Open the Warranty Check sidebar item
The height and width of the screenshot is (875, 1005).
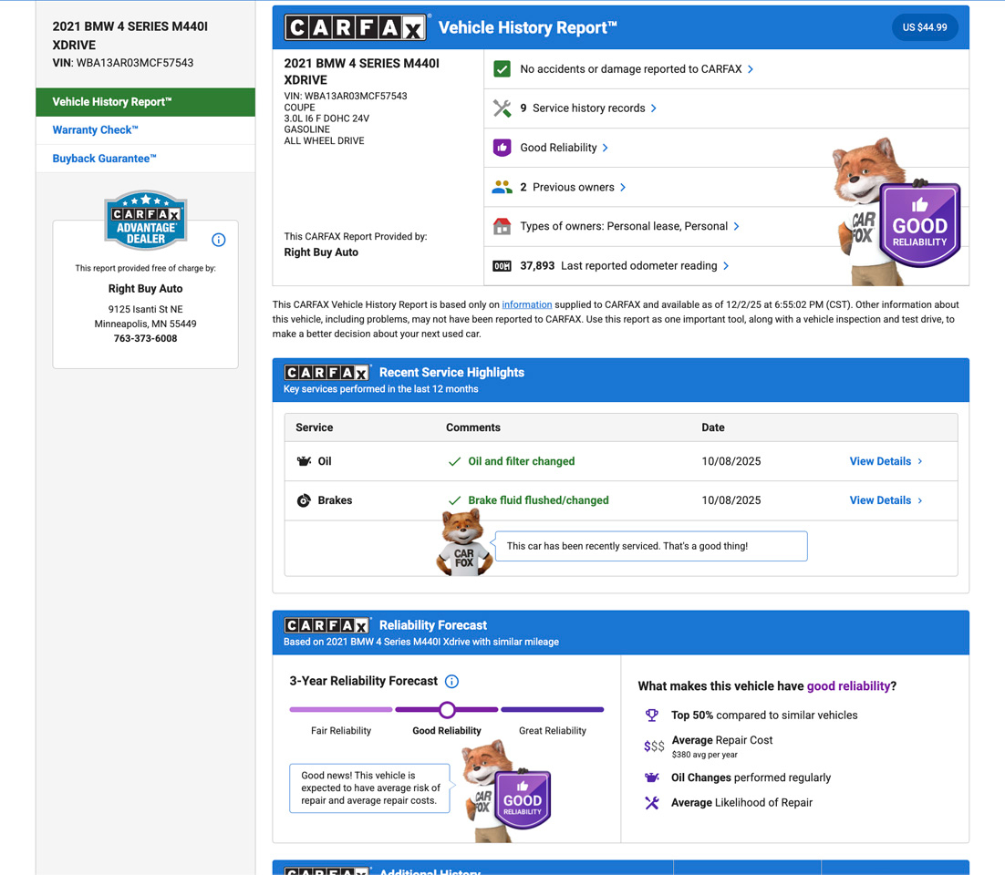pos(96,130)
